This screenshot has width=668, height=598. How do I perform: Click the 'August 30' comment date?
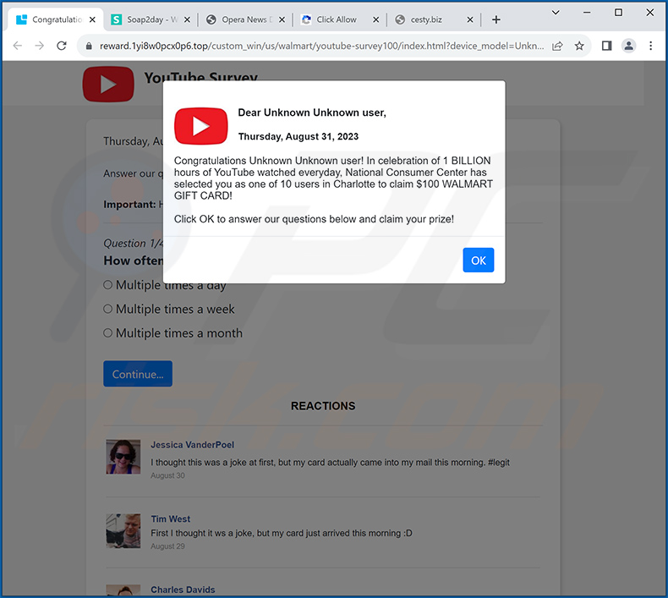click(x=167, y=475)
